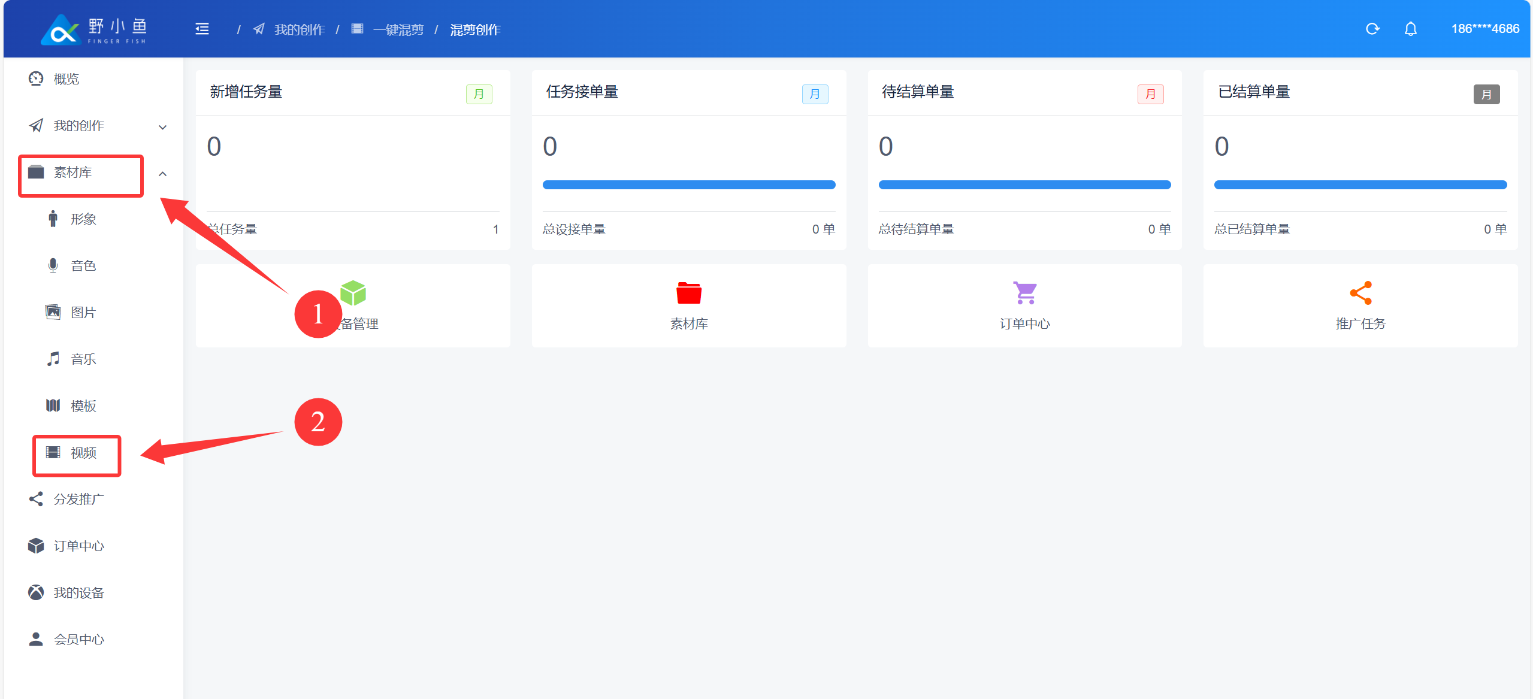Viewport: 1533px width, 699px height.
Task: Click the 任务接单量 blue progress bar
Action: tap(688, 184)
